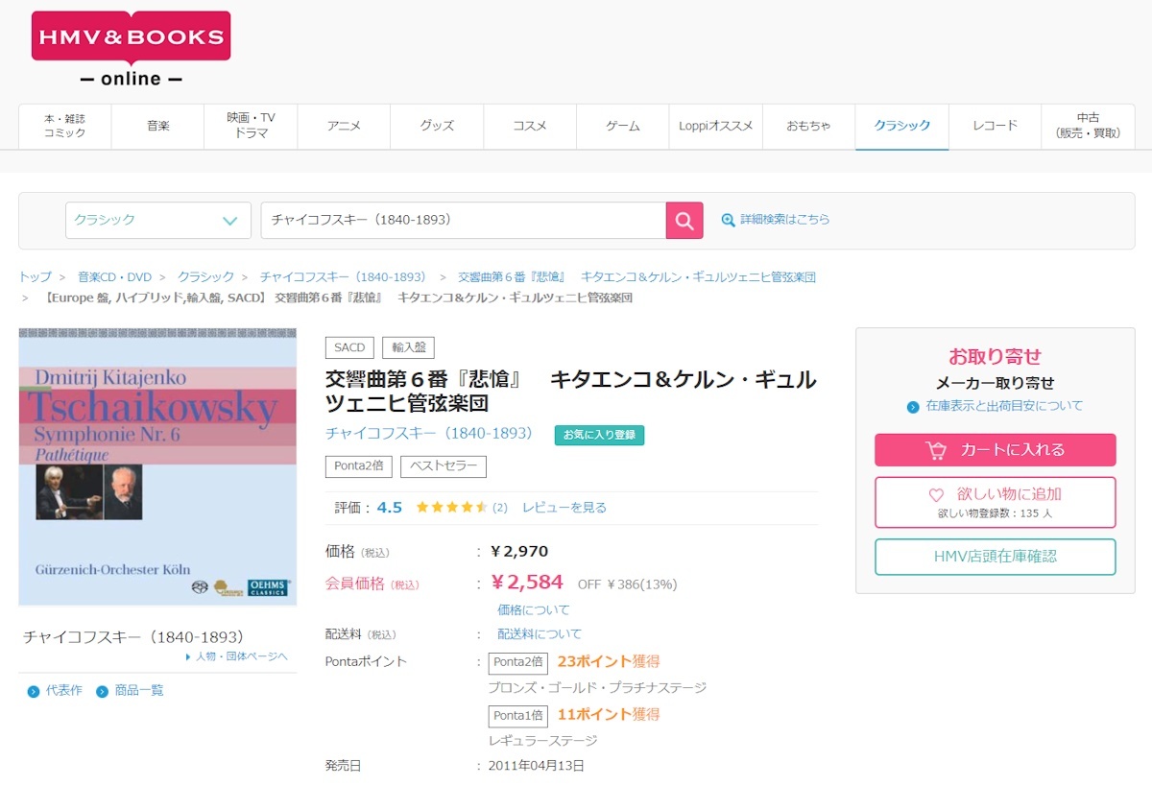
Task: Open the アニメ category tab
Action: (343, 126)
